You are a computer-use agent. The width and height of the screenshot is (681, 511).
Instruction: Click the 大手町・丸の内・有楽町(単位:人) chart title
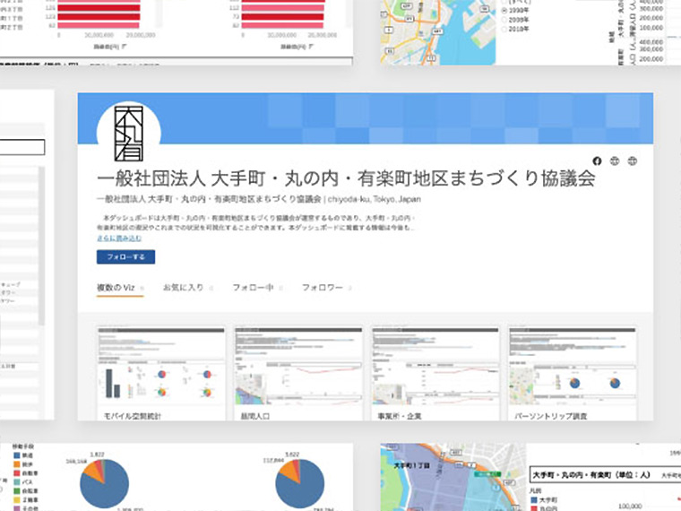click(591, 475)
